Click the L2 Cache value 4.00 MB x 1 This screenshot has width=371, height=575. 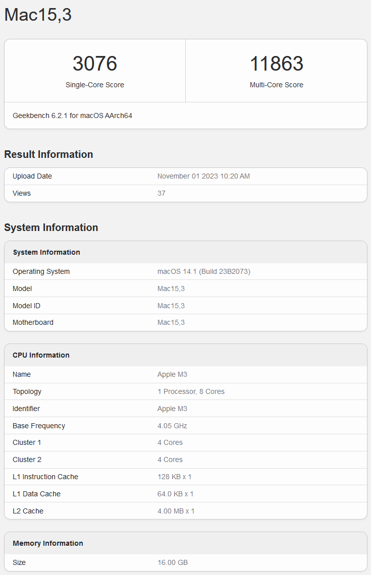tap(176, 511)
